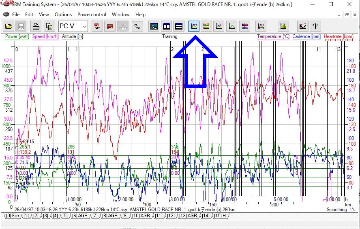The image size is (360, 229).
Task: Open the Help menu
Action: pos(140,15)
